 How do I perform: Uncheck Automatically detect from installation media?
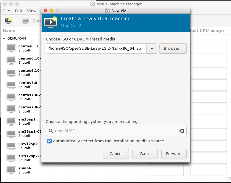tap(49, 141)
